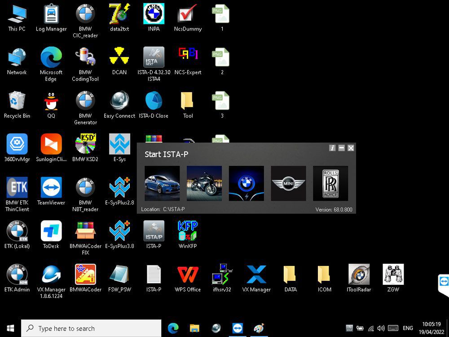Viewport: 449px width, 337px height.
Task: Select the TeamViewer desktop icon
Action: coord(51,191)
